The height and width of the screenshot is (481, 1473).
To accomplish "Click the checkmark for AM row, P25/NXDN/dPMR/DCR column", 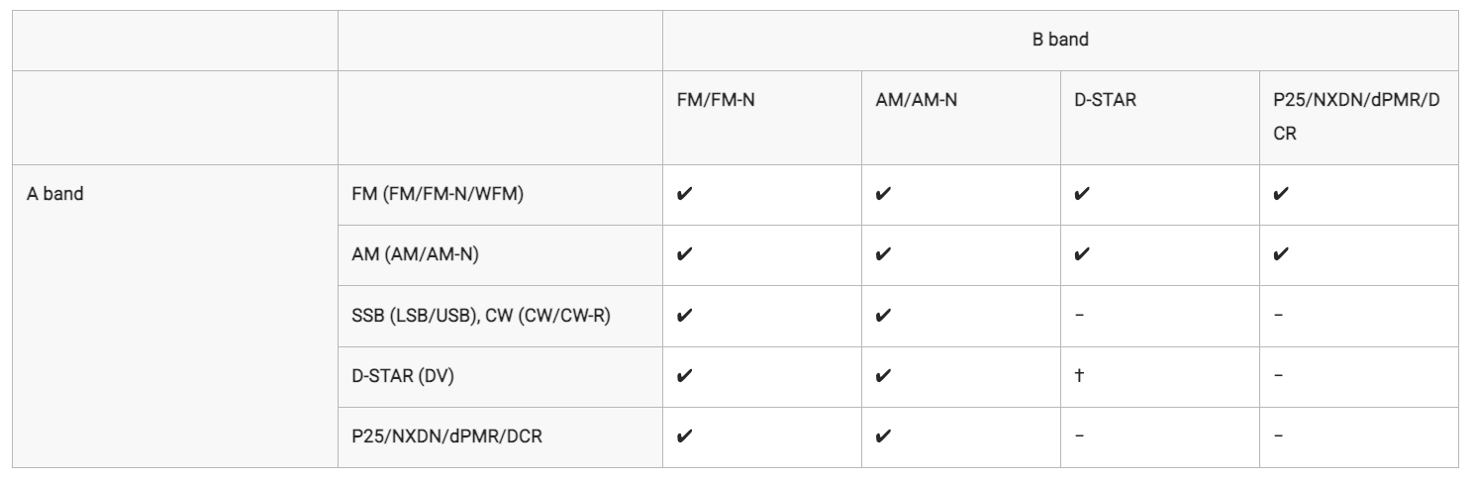I will coord(1279,253).
